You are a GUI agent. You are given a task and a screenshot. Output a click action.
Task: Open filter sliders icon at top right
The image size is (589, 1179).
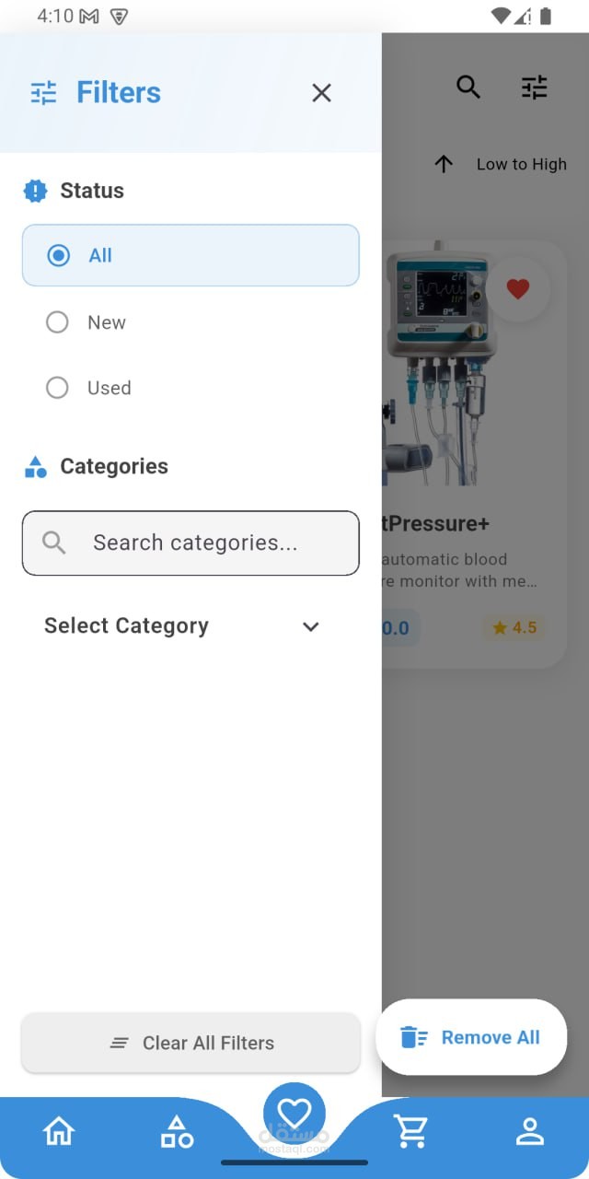(534, 88)
